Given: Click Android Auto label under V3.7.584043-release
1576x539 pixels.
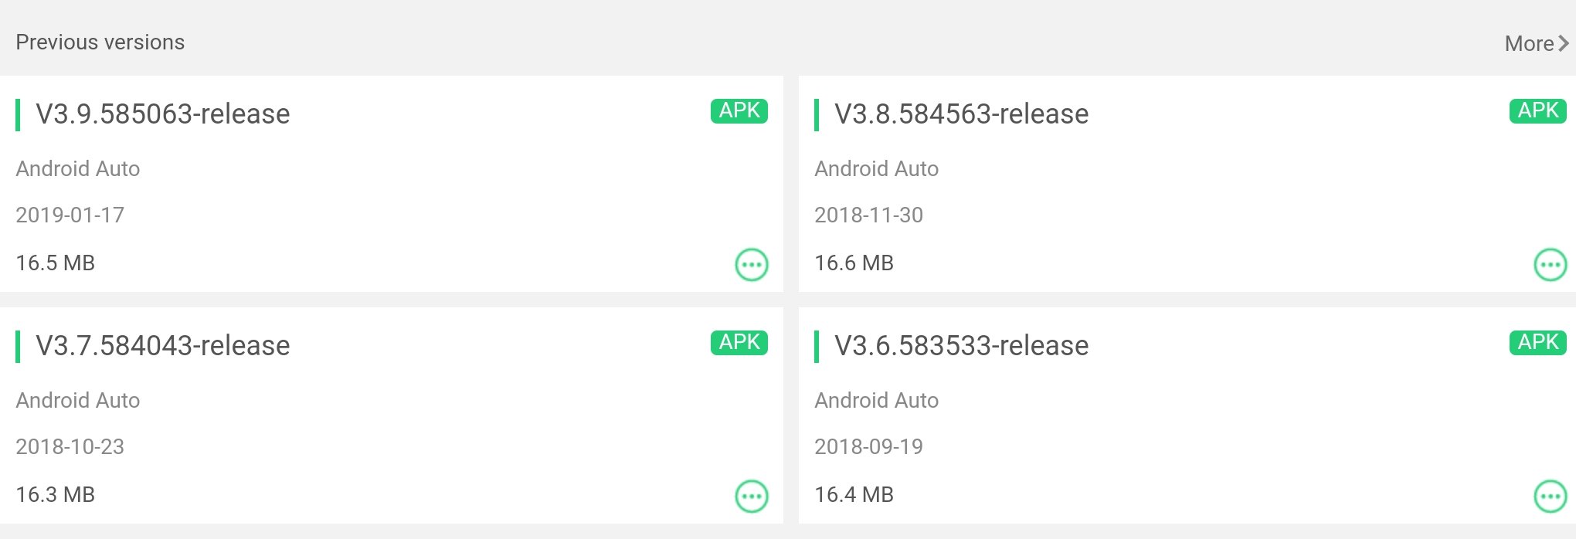Looking at the screenshot, I should click(x=78, y=401).
